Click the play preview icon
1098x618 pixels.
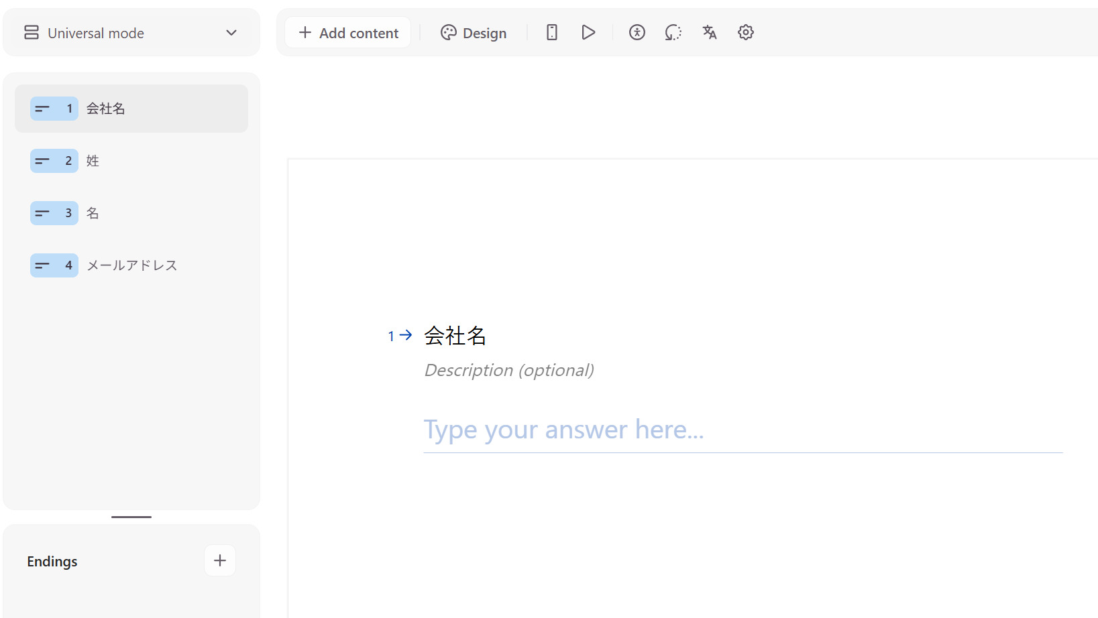coord(588,32)
